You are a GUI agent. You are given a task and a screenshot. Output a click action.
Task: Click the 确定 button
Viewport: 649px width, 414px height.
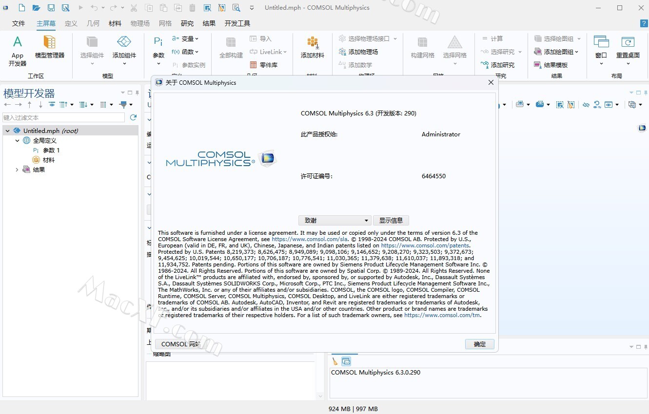(479, 344)
